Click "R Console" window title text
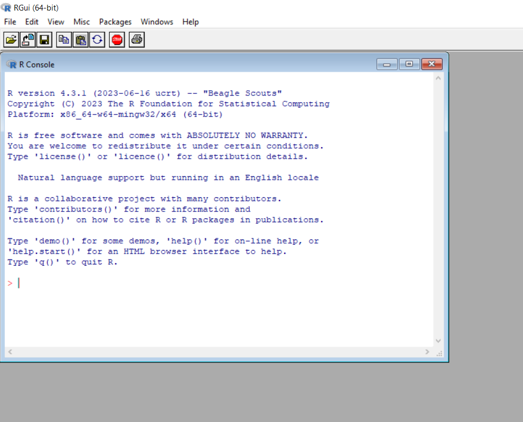The height and width of the screenshot is (422, 523). coord(36,64)
